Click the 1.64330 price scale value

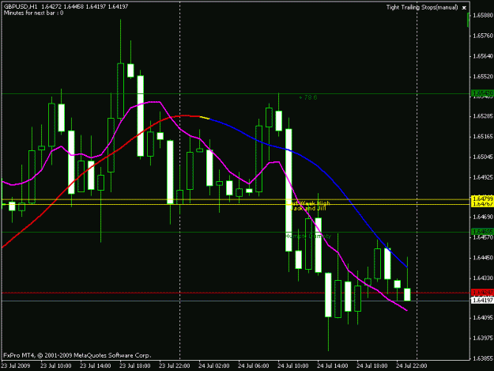pos(483,278)
